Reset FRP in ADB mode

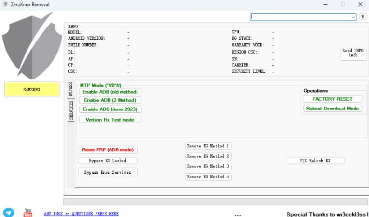tap(108, 150)
